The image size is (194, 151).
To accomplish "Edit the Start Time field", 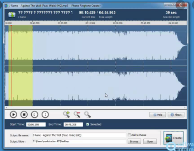I will [x=36, y=124].
